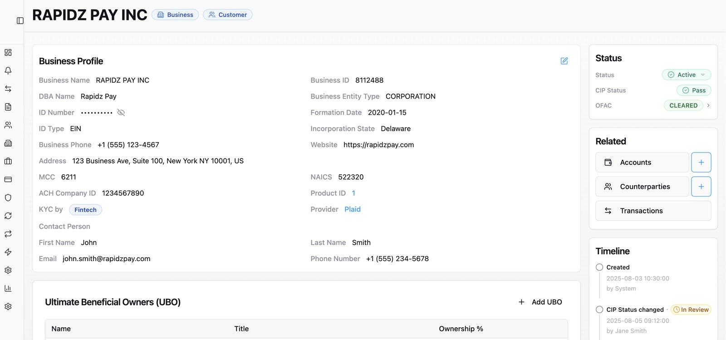
Task: Open notifications bell in sidebar
Action: coord(8,71)
